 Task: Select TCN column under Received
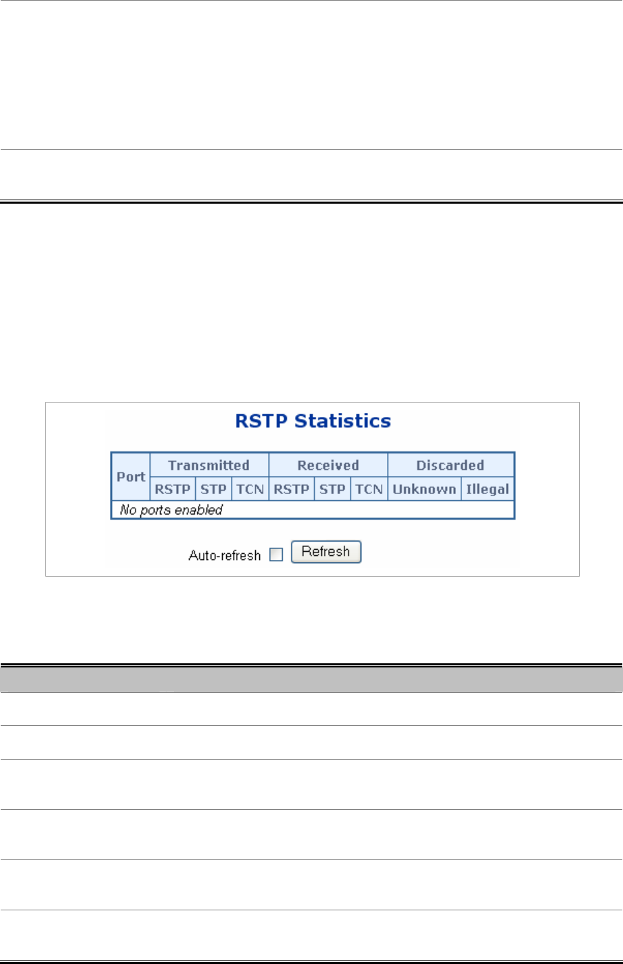[x=369, y=489]
